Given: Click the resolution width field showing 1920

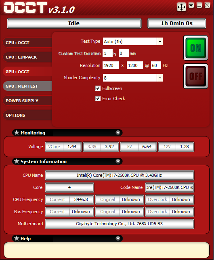Looking at the screenshot, I should point(111,65).
